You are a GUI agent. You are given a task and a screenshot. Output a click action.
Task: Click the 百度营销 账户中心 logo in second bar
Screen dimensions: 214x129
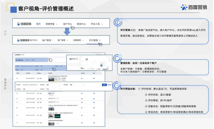coord(27,40)
